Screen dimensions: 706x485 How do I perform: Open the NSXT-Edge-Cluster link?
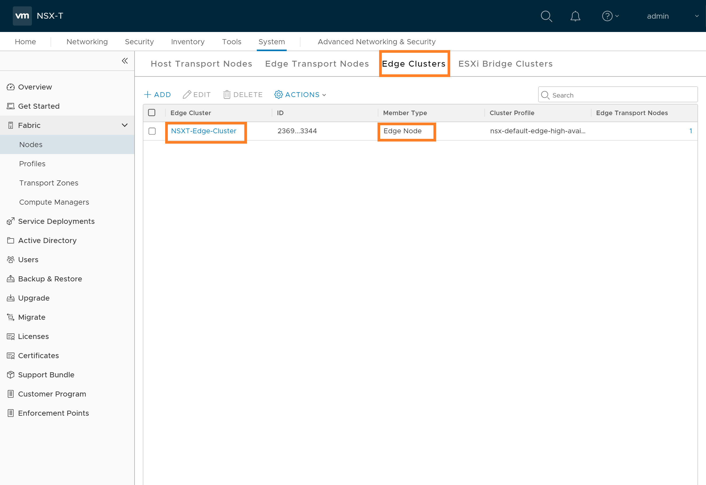click(x=204, y=131)
